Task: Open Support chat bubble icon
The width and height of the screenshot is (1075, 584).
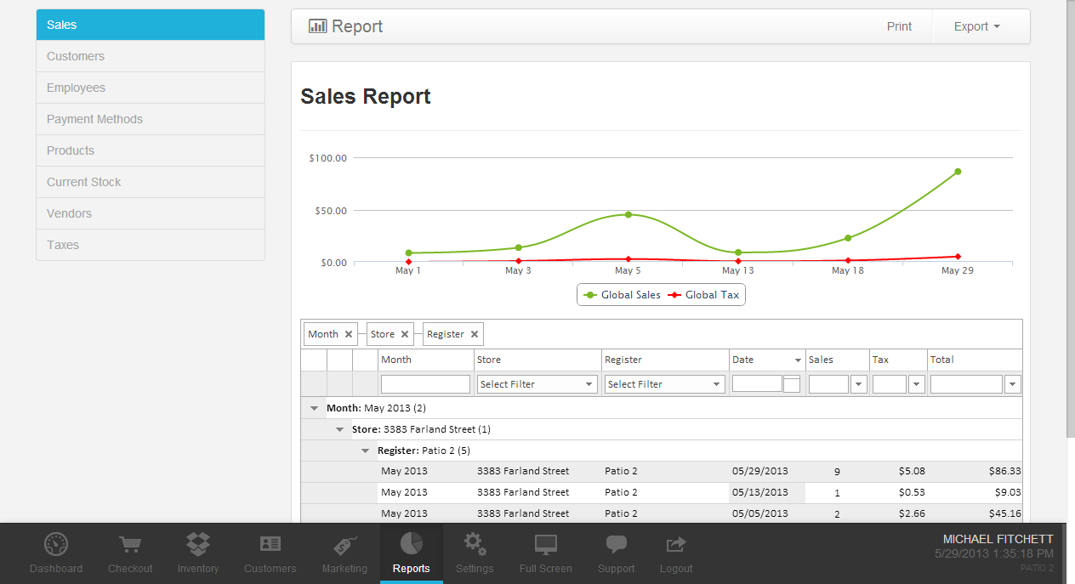Action: [x=616, y=544]
